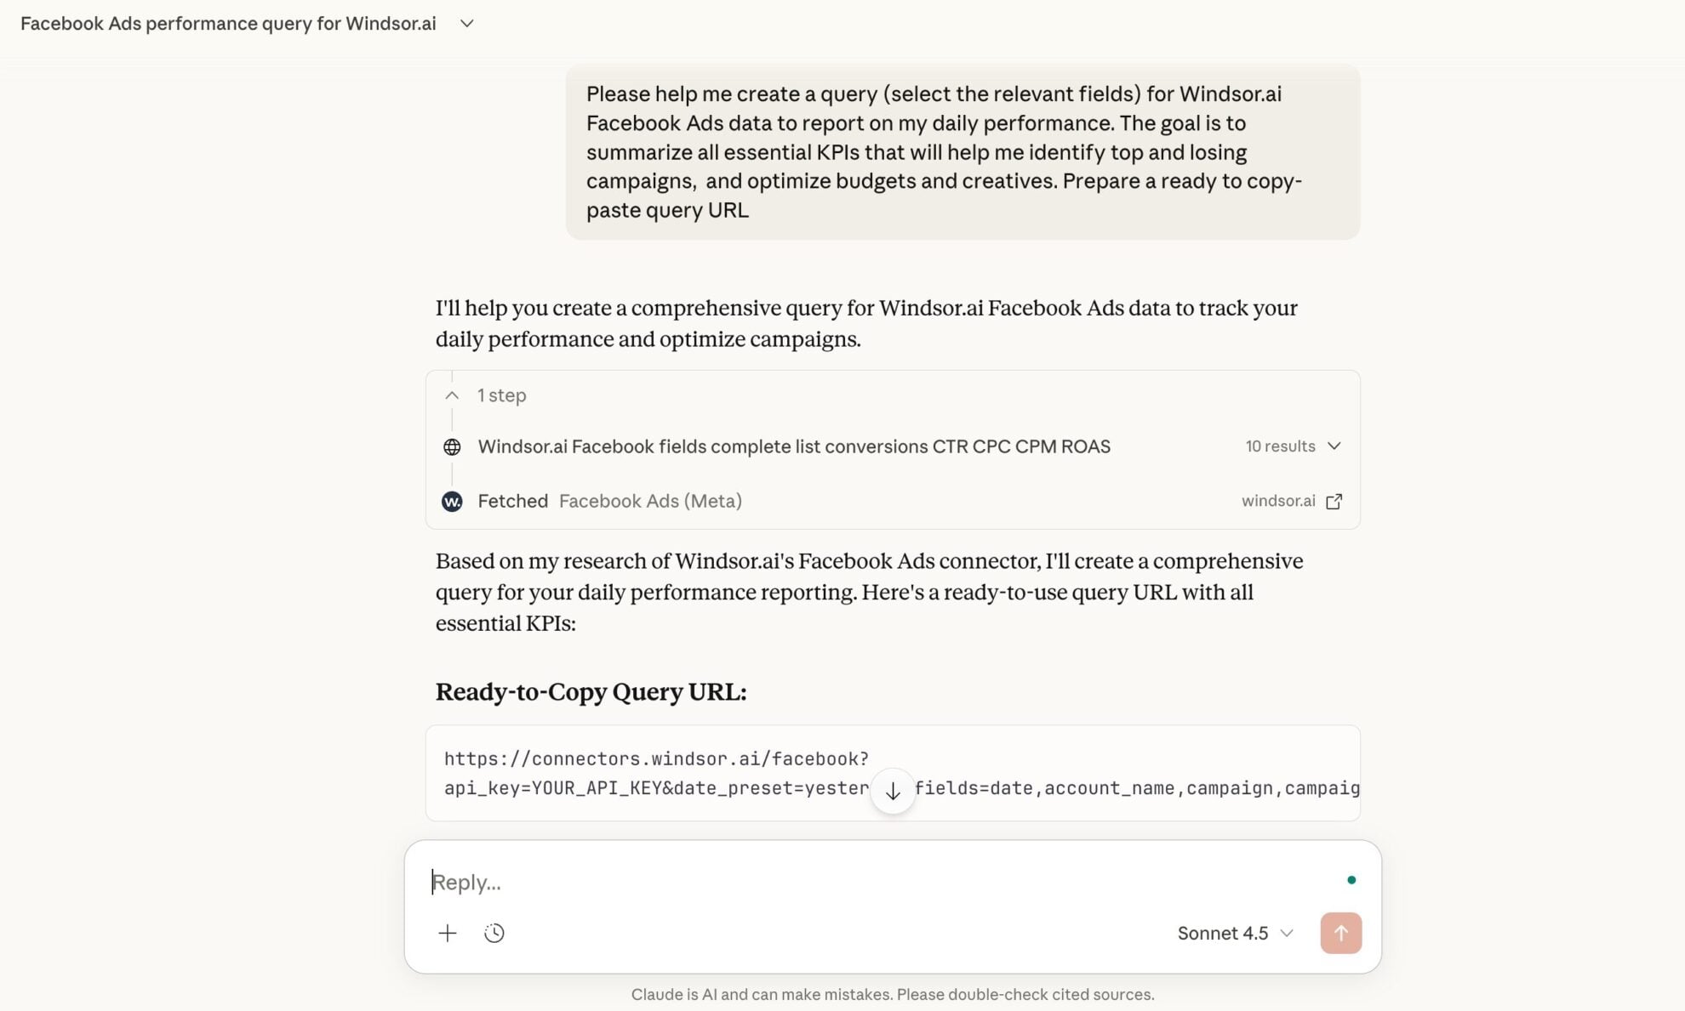Screen dimensions: 1685x1011
Task: Click the Windsor.ai W logo icon
Action: [x=452, y=502]
